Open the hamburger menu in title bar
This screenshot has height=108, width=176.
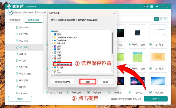(x=152, y=7)
